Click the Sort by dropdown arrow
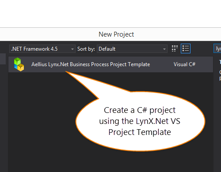The height and width of the screenshot is (172, 221). click(164, 49)
